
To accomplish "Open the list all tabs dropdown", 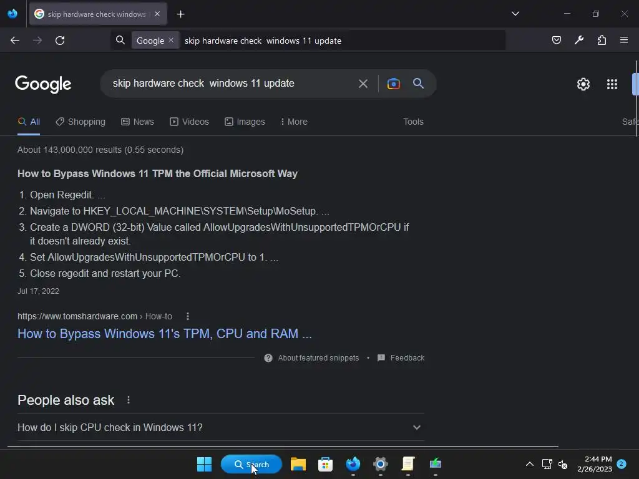I will click(x=515, y=14).
